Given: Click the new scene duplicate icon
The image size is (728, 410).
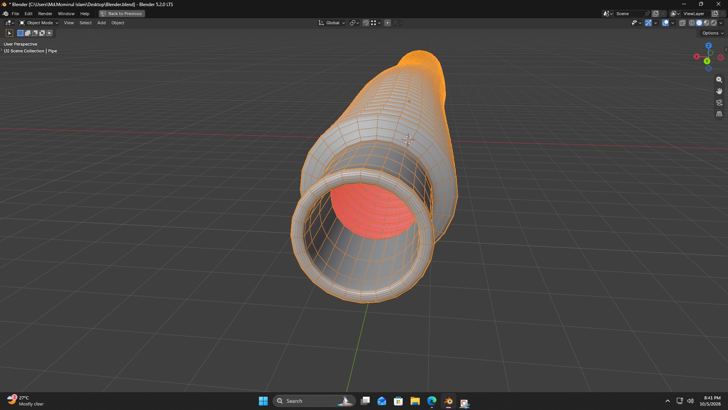Looking at the screenshot, I should coord(656,14).
